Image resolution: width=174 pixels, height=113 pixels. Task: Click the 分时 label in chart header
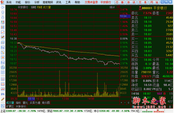33,7
